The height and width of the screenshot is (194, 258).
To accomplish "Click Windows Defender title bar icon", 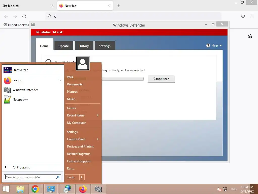I will 33,25.
